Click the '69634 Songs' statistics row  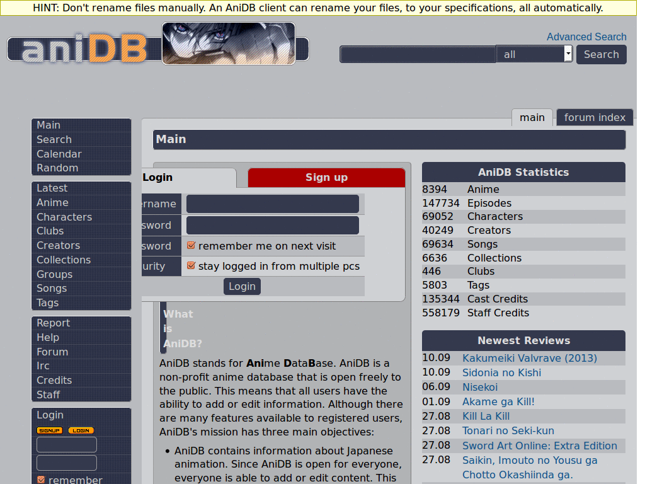point(523,244)
